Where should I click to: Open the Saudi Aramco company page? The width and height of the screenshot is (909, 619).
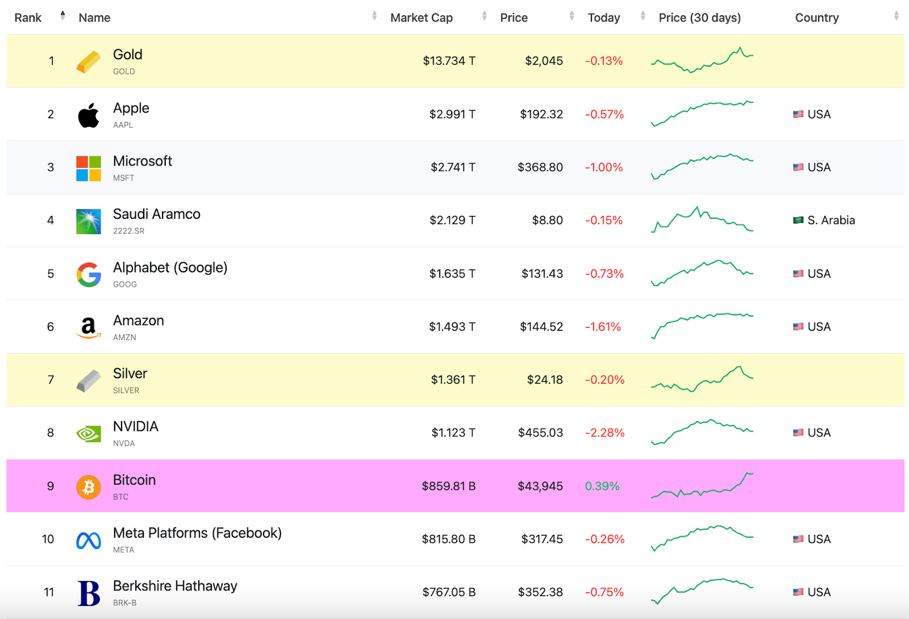pyautogui.click(x=157, y=214)
